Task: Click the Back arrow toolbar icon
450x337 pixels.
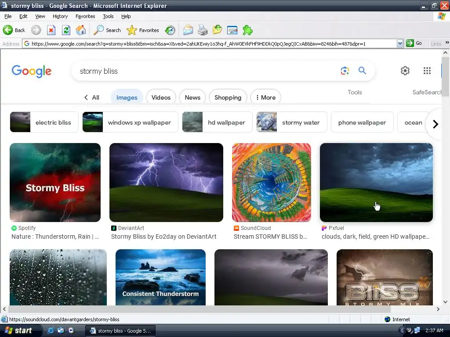Action: (8, 30)
